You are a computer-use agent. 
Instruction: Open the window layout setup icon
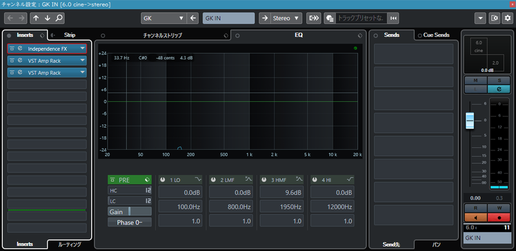click(494, 19)
